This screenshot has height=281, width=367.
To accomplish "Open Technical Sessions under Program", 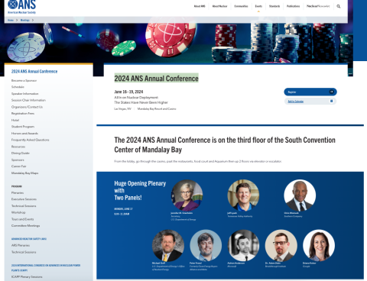I will point(24,206).
